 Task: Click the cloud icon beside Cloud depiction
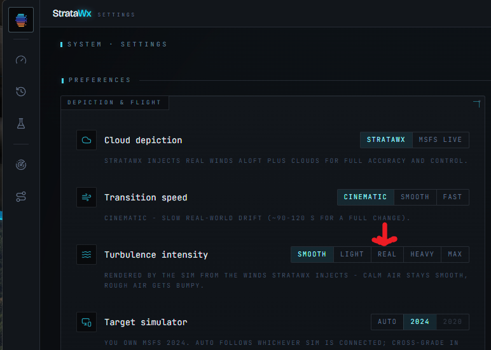click(x=86, y=140)
